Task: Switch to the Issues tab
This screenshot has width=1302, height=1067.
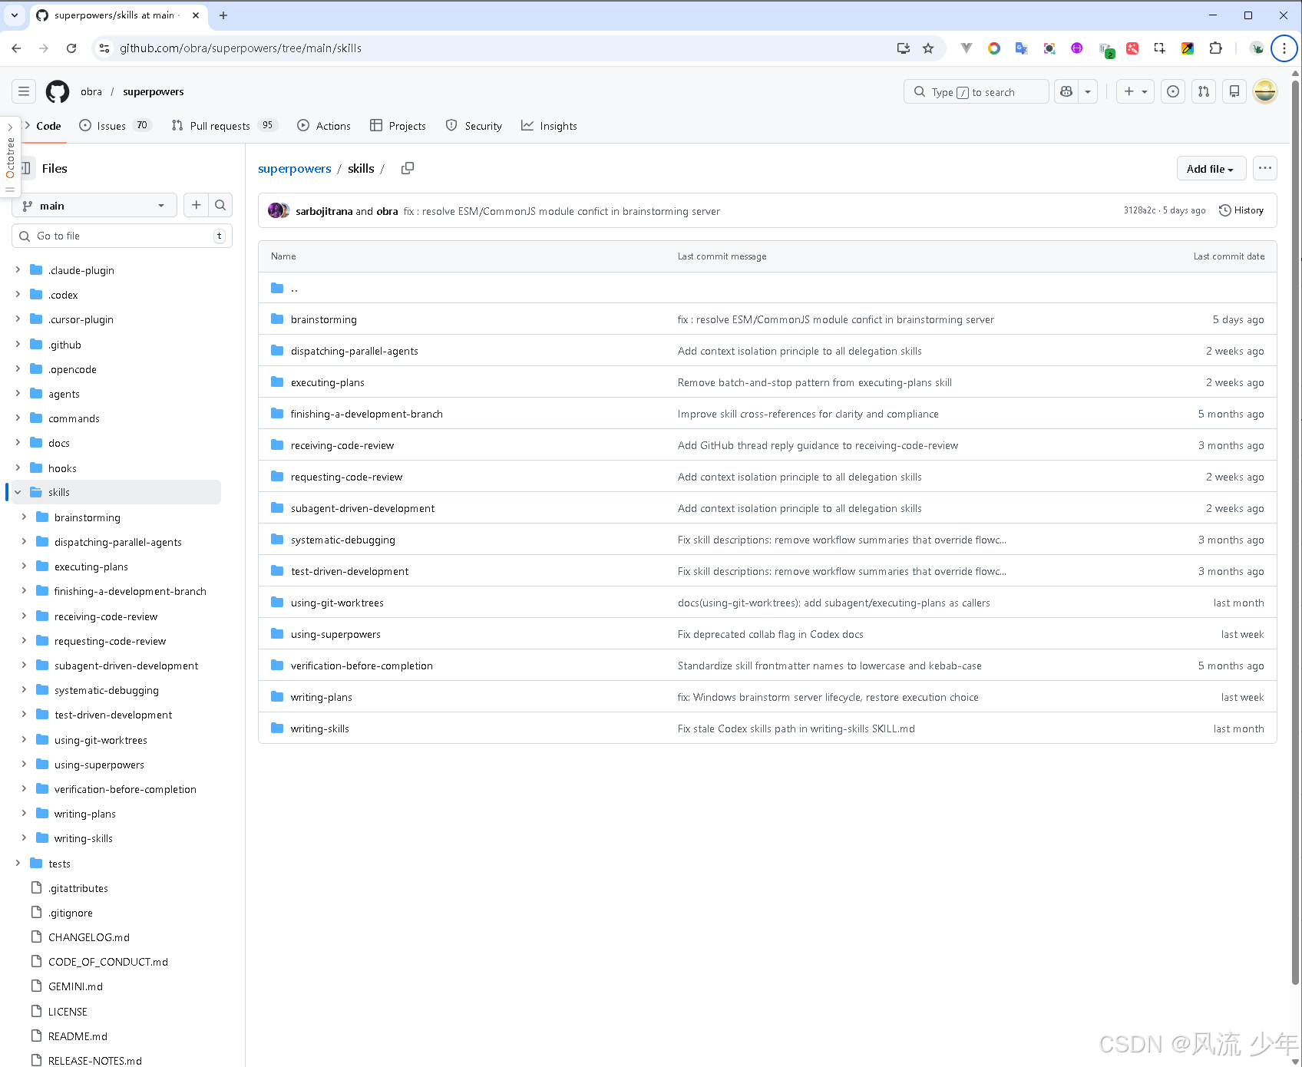Action: coord(116,126)
